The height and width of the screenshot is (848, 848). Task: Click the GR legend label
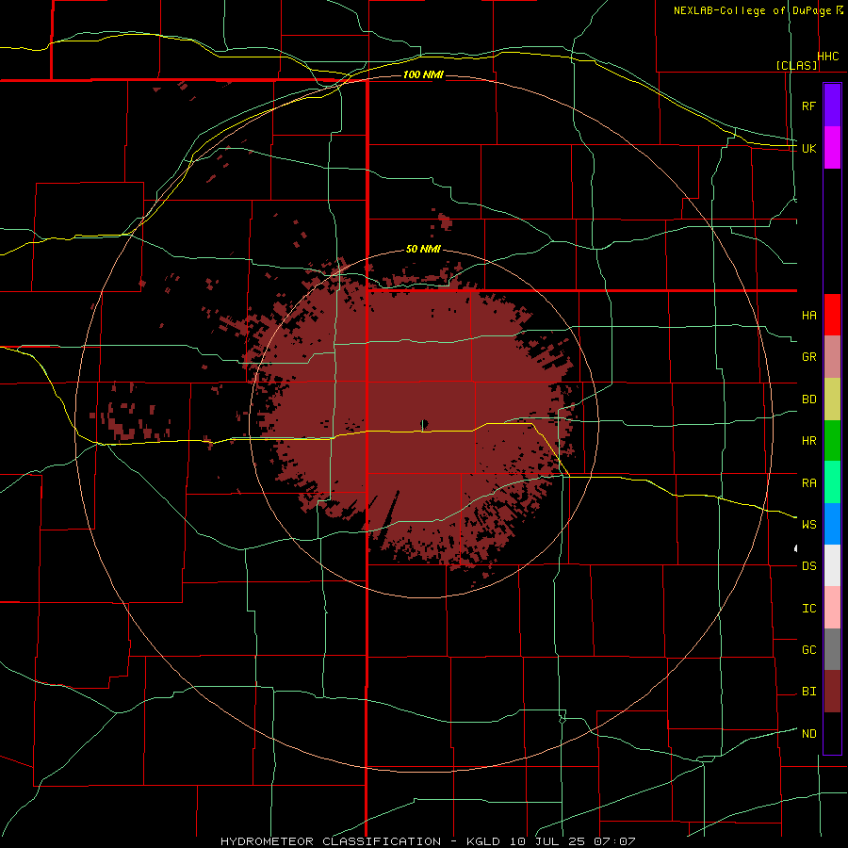809,357
